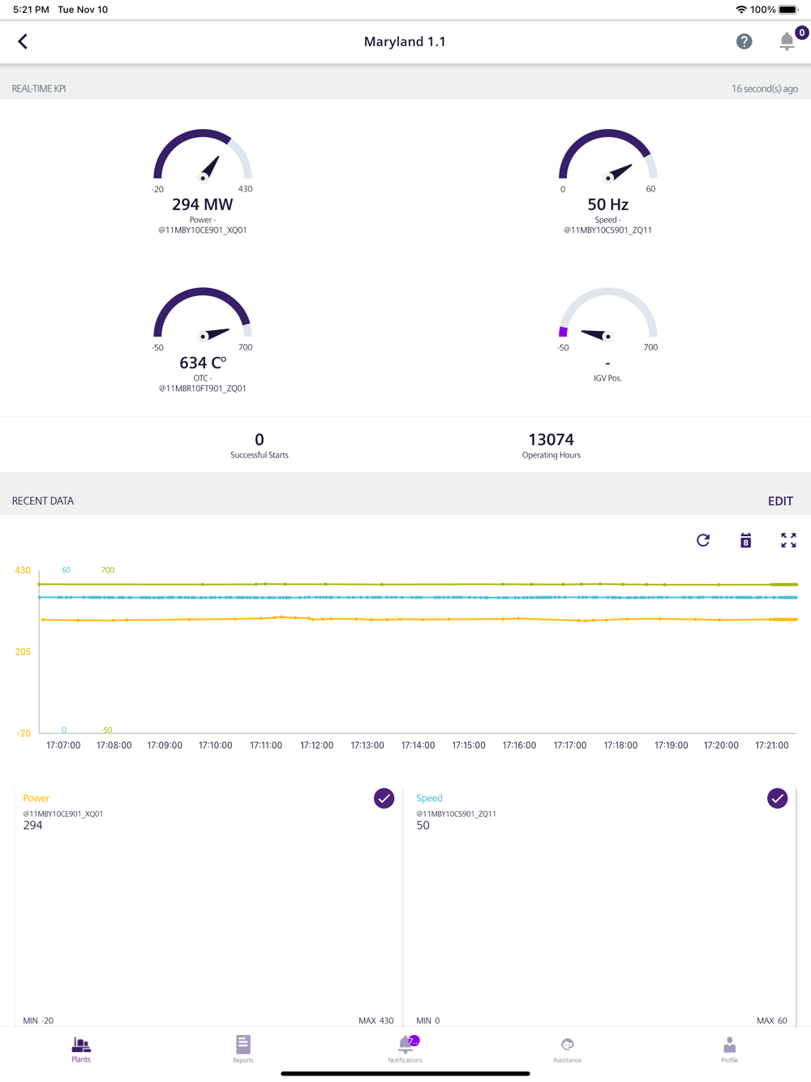This screenshot has width=811, height=1082.
Task: Go back using the left arrow
Action: tap(23, 41)
